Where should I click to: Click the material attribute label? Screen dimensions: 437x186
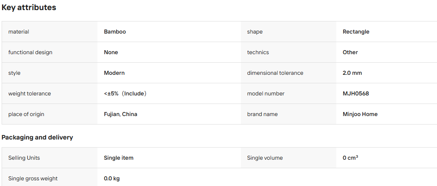tap(19, 32)
